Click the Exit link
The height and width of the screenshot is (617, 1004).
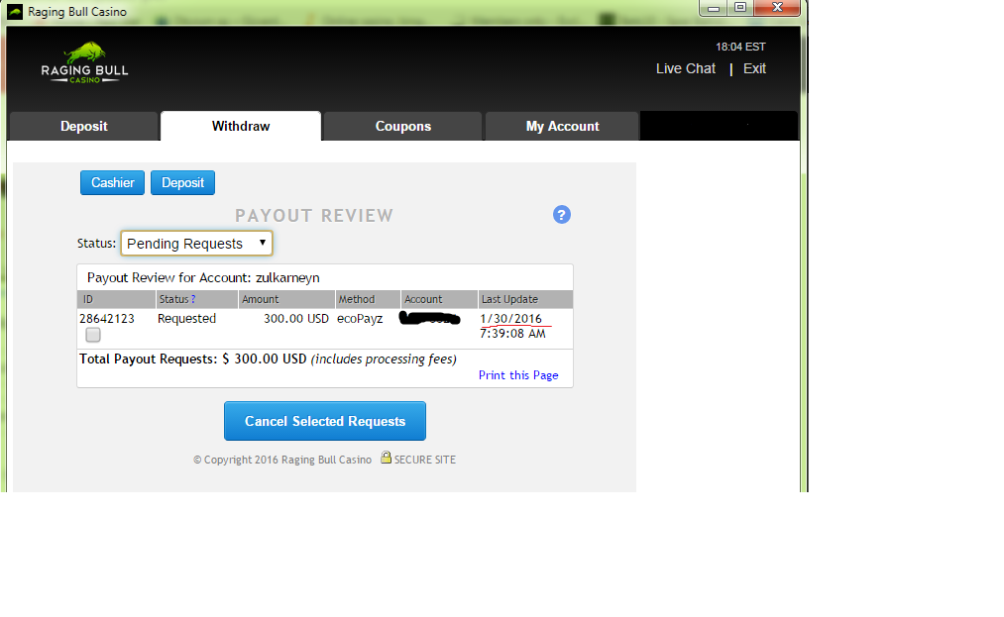pos(754,68)
